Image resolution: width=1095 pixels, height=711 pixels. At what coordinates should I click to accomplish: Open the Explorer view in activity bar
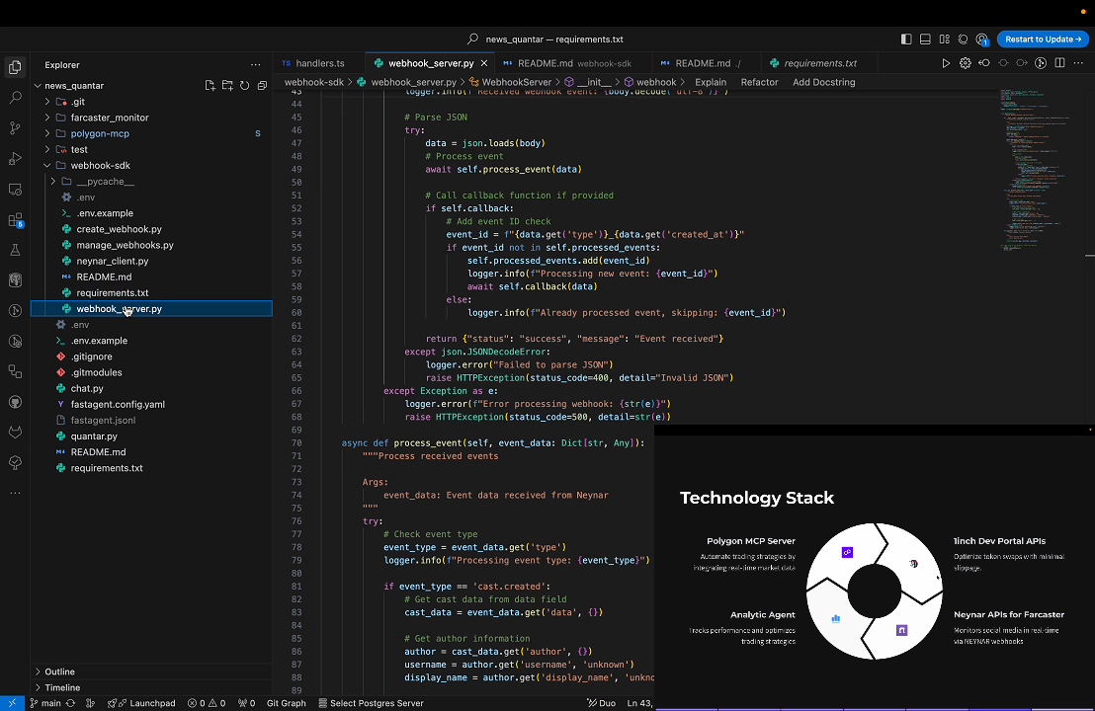coord(15,67)
